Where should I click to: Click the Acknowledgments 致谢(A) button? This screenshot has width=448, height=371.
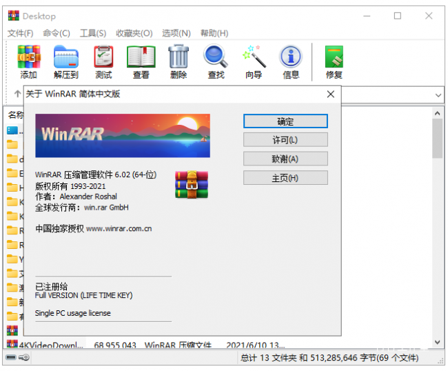pyautogui.click(x=285, y=159)
